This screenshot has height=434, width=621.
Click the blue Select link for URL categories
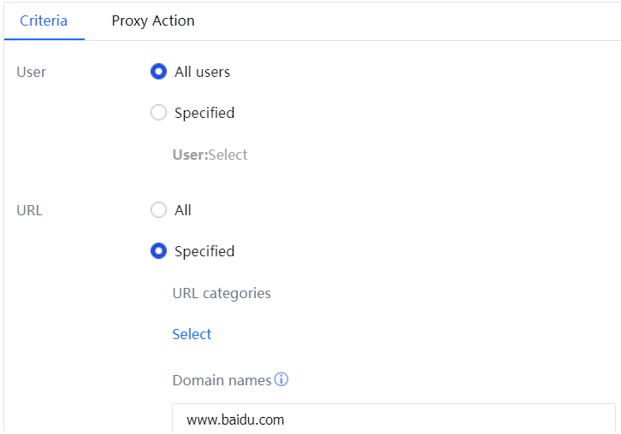[192, 334]
